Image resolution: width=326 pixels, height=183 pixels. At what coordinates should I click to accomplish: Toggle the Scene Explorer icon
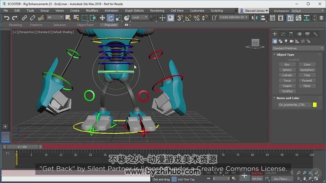click(272, 18)
